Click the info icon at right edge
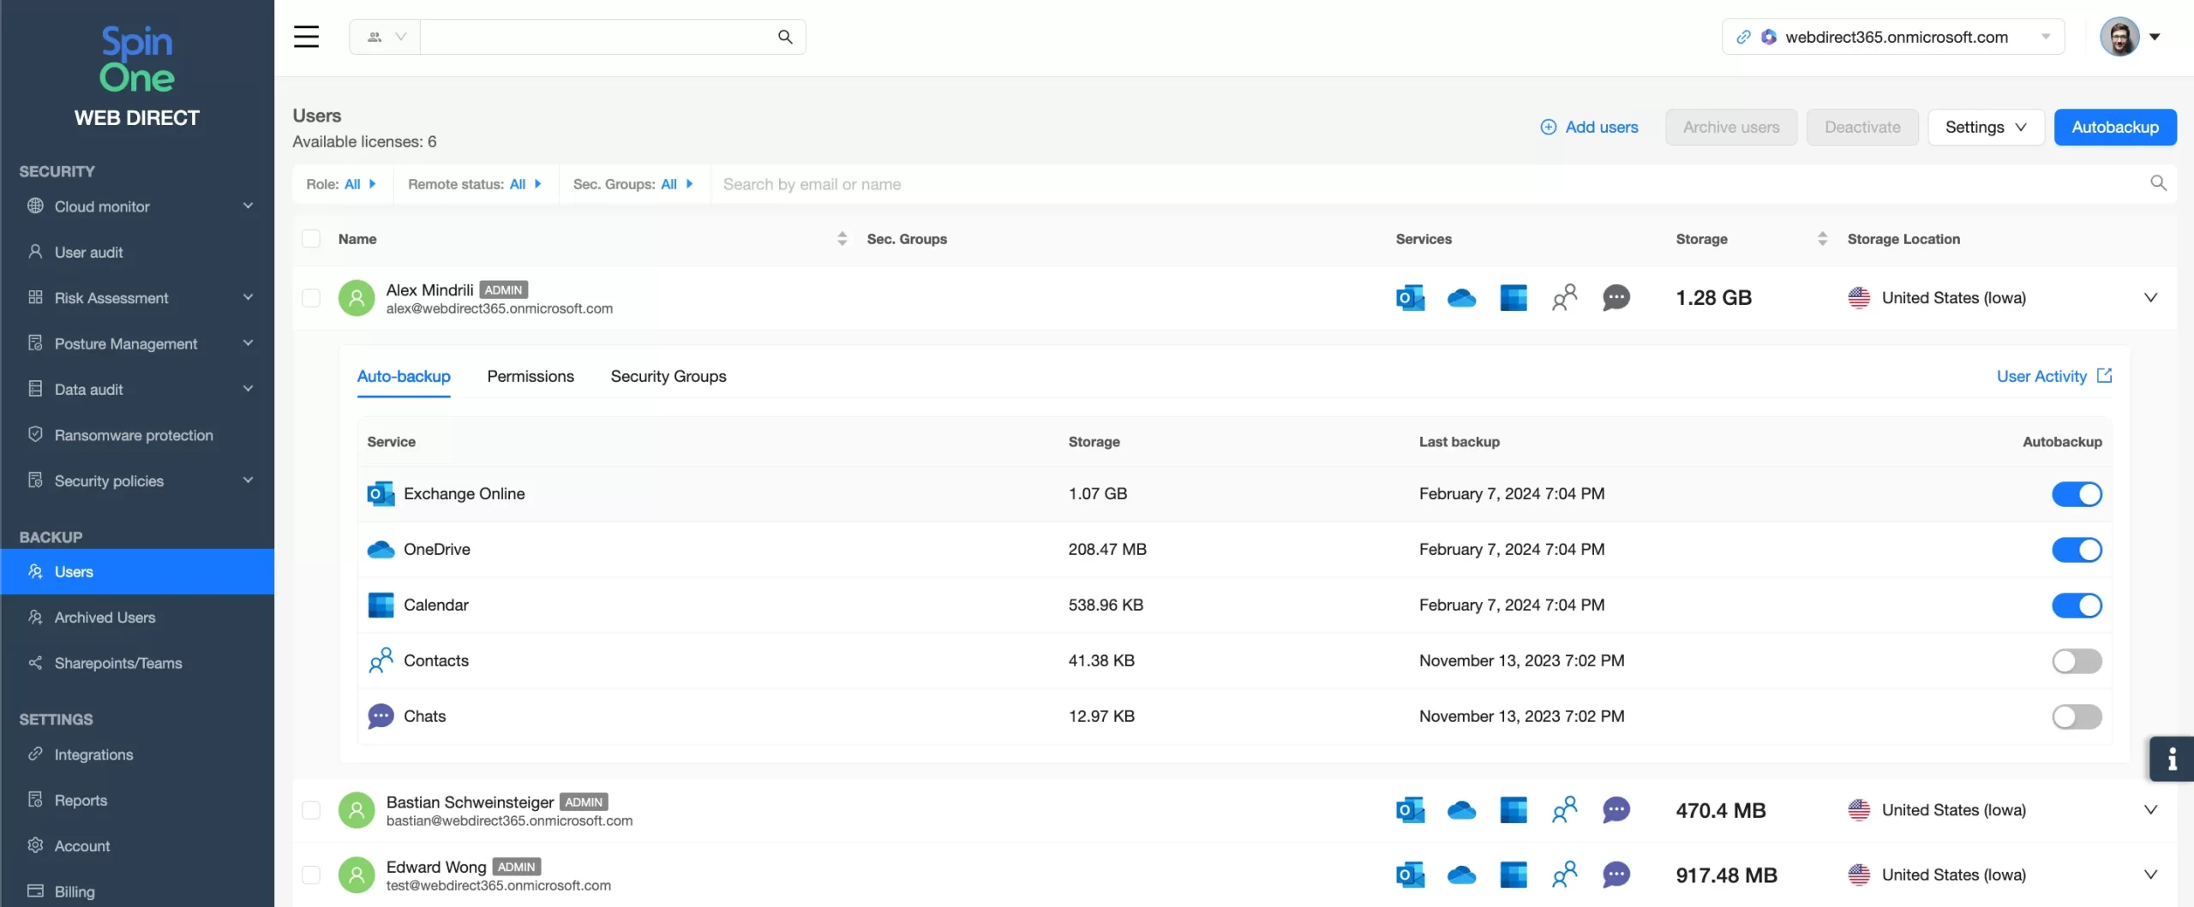Screen dimensions: 2194x907 (2172, 759)
